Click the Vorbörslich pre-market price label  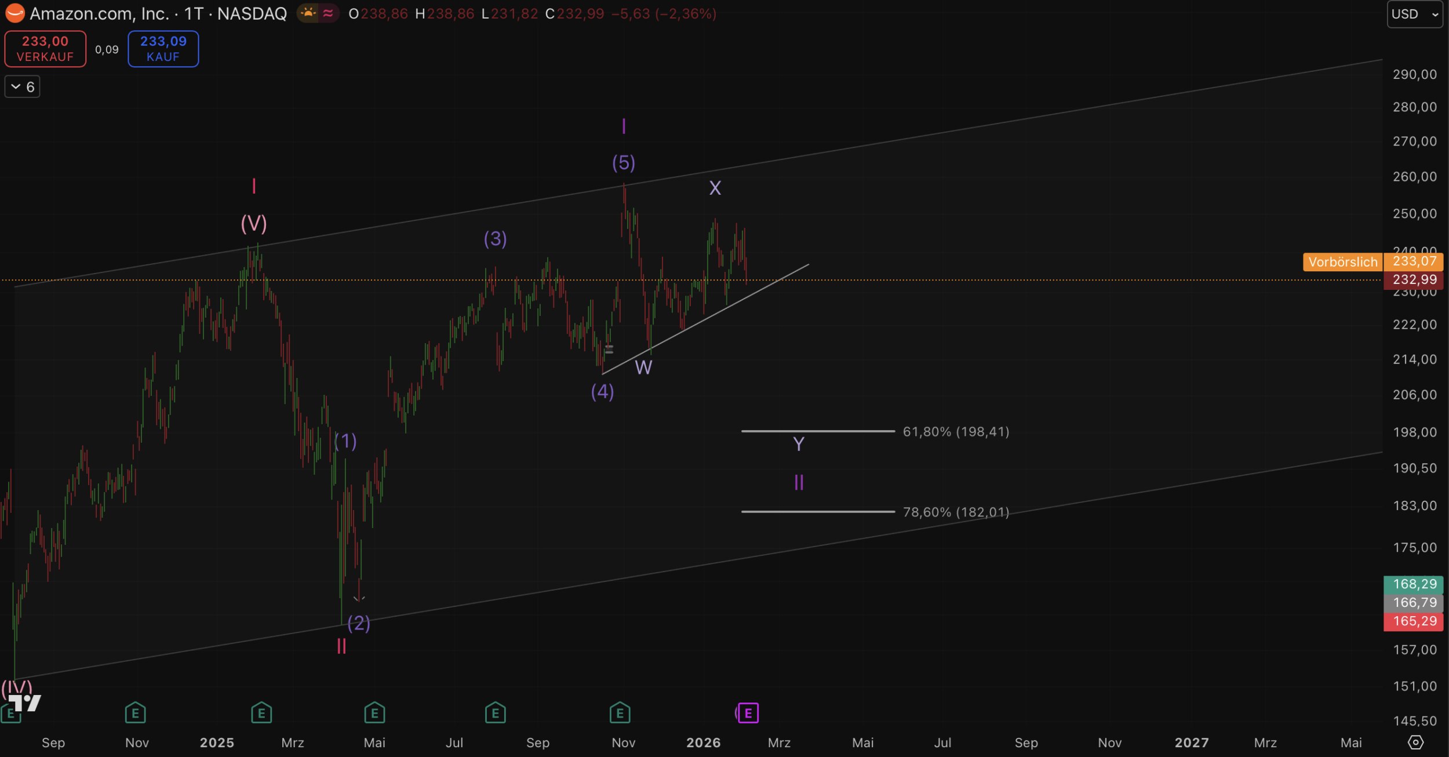click(1342, 262)
